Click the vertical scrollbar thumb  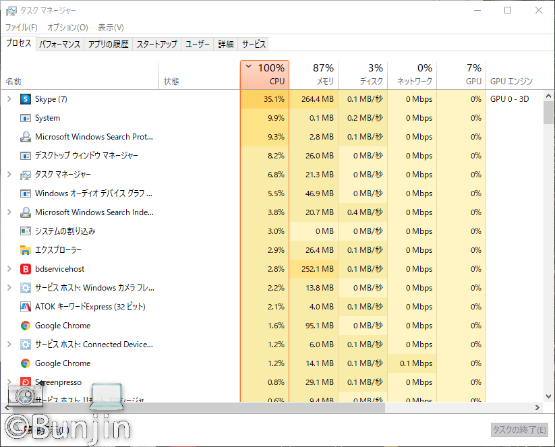pos(549,113)
